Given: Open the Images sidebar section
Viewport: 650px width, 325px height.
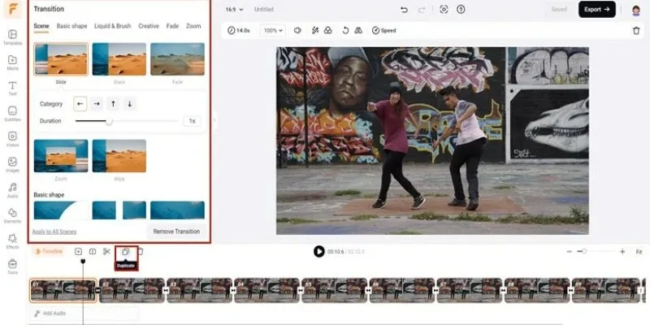Looking at the screenshot, I should pyautogui.click(x=12, y=165).
